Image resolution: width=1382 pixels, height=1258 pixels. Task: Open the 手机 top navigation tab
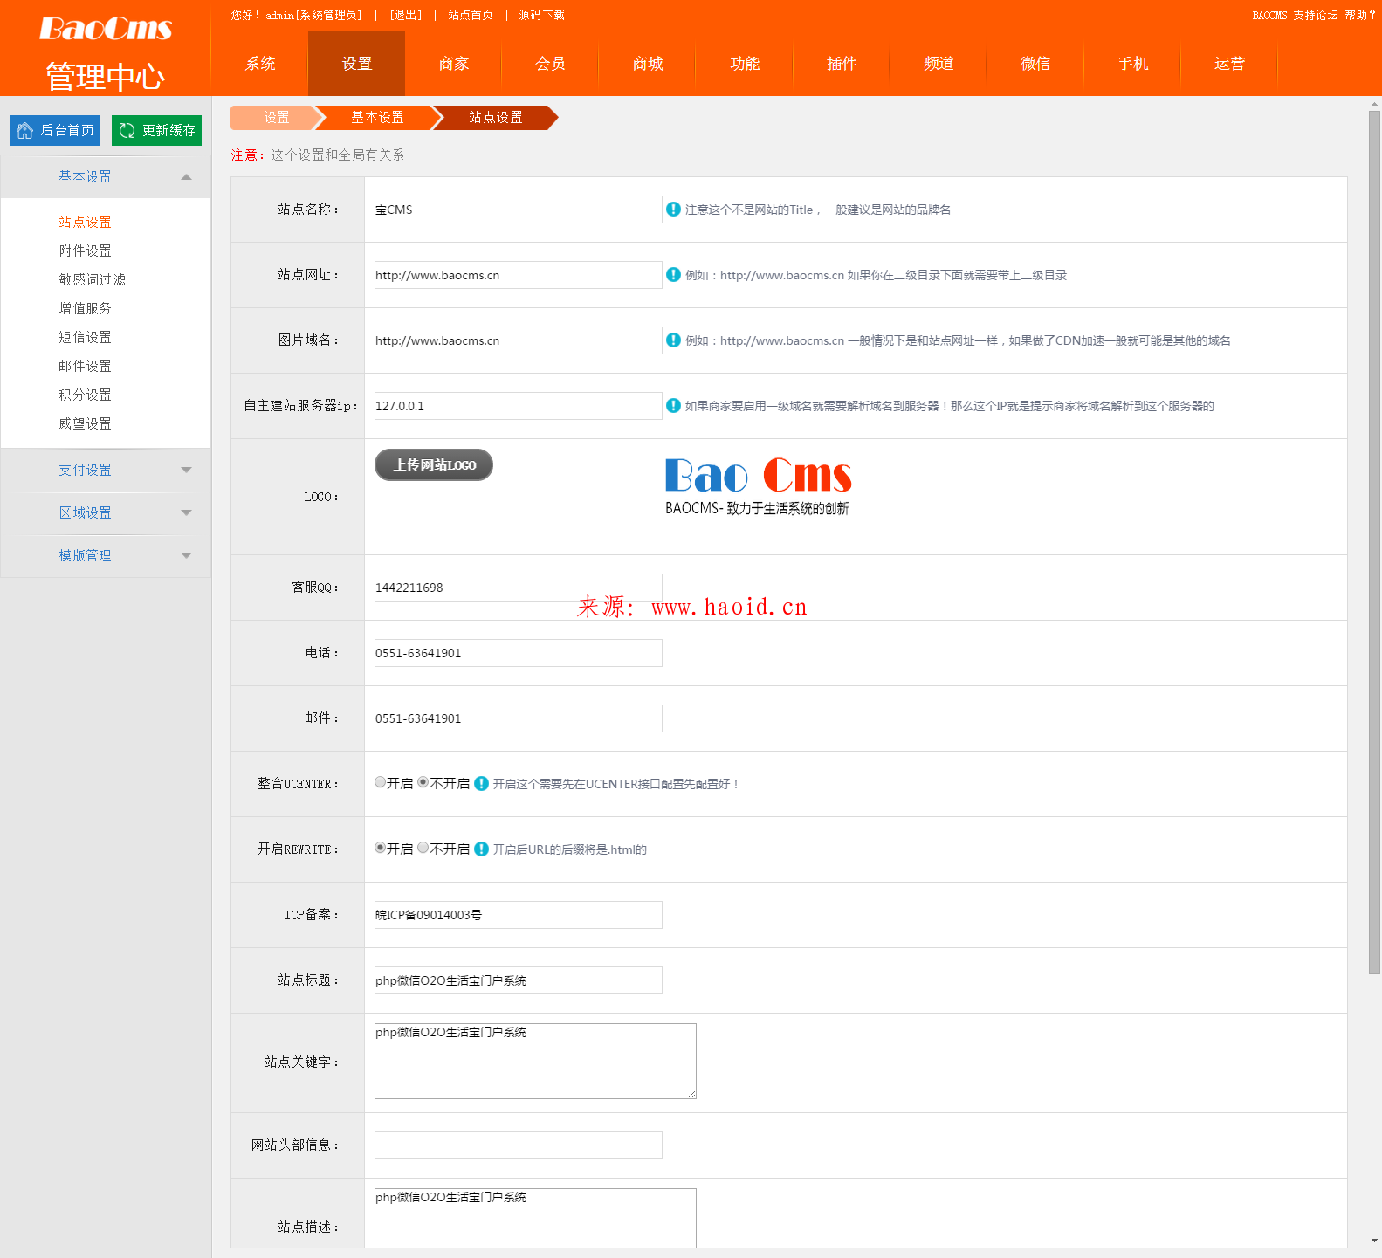coord(1132,64)
